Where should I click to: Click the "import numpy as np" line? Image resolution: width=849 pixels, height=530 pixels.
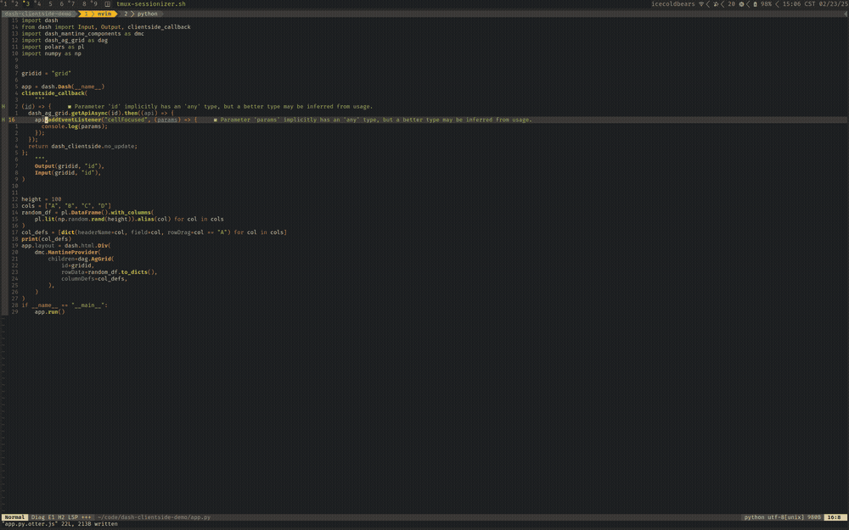click(51, 53)
